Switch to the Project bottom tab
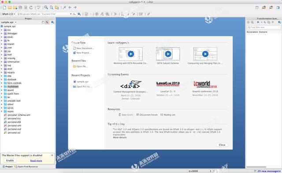 (7, 167)
